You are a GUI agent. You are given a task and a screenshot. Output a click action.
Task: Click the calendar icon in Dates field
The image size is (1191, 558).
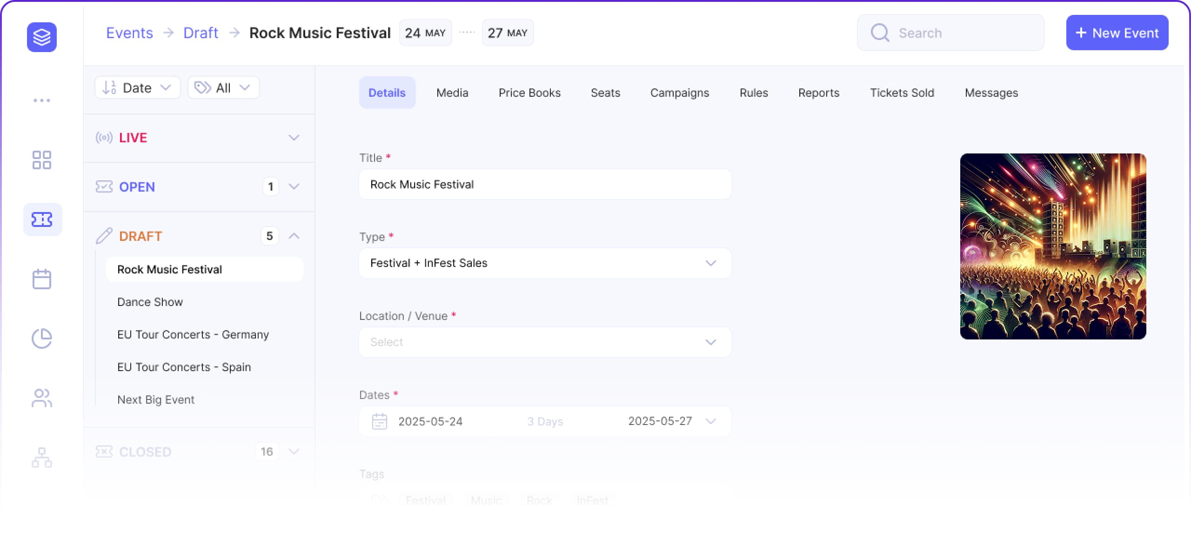click(x=379, y=421)
